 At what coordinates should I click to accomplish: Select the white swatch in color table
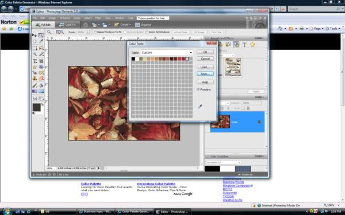point(137,59)
